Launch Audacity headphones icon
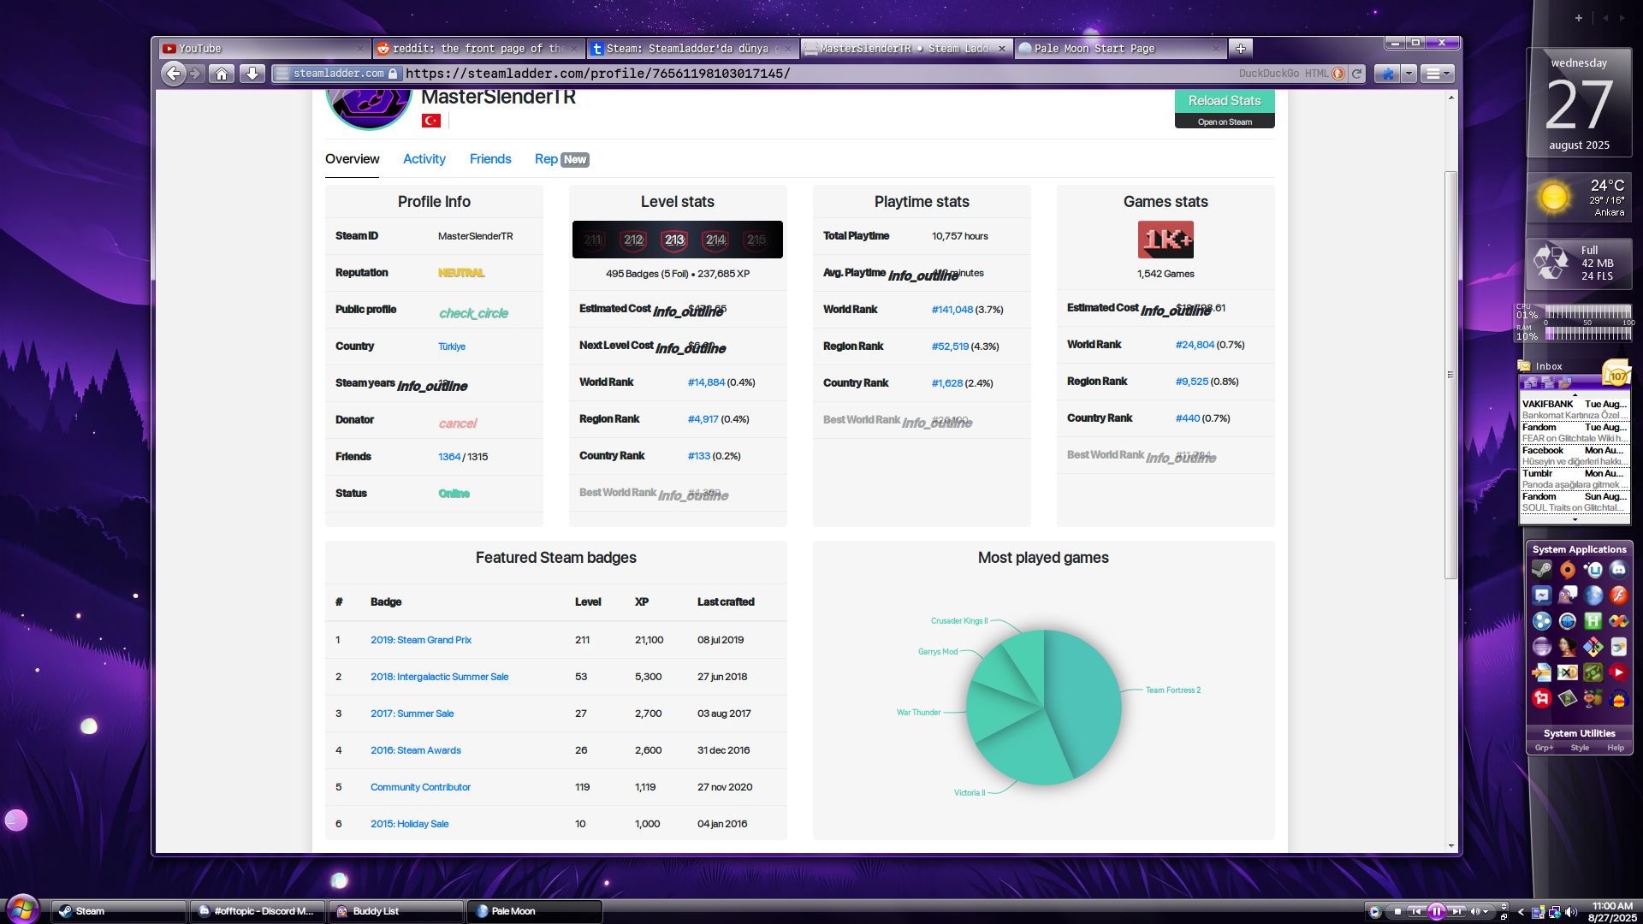Viewport: 1643px width, 924px height. click(x=1618, y=698)
